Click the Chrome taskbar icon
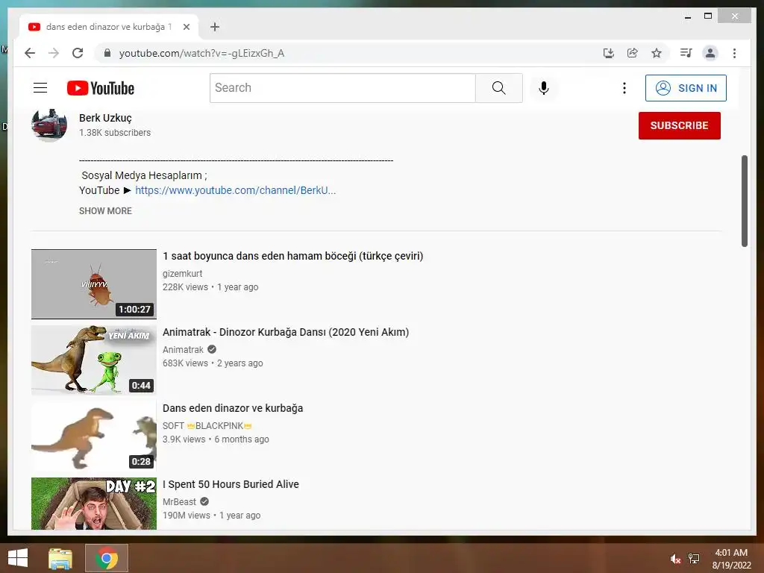The width and height of the screenshot is (764, 573). pos(107,558)
